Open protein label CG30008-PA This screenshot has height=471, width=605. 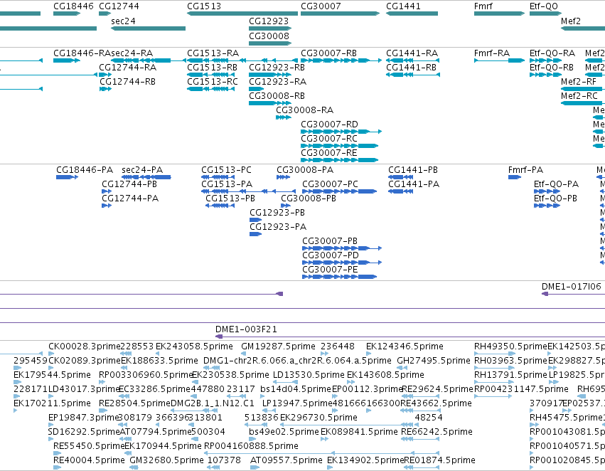[305, 170]
